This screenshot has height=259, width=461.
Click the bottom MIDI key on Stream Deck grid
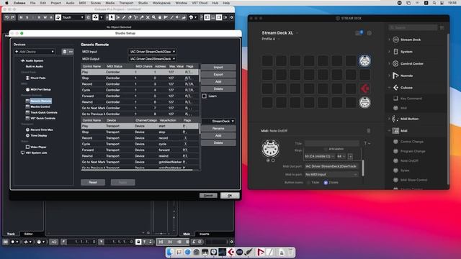(x=364, y=102)
